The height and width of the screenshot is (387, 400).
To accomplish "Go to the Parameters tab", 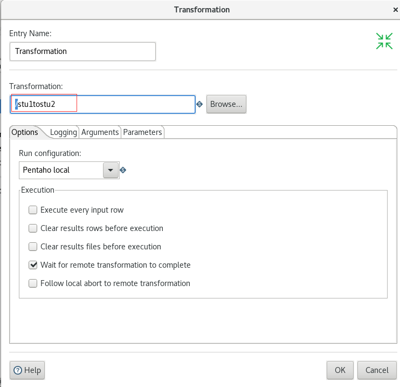I will pyautogui.click(x=142, y=132).
